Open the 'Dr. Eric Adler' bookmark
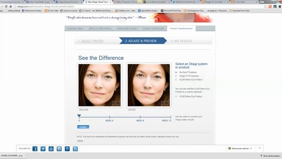 pos(52,11)
